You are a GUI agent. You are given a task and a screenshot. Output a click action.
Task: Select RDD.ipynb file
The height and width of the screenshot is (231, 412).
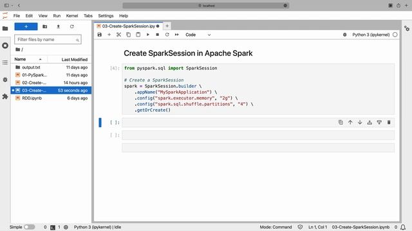51,98
